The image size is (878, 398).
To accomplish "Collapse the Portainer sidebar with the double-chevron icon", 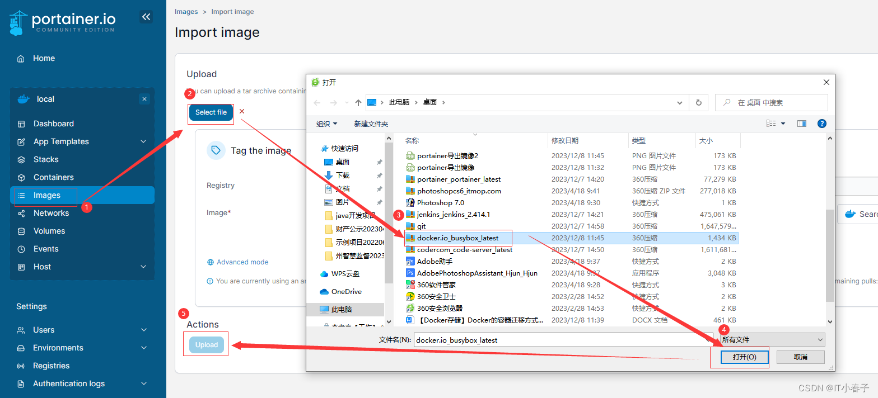I will pyautogui.click(x=146, y=17).
